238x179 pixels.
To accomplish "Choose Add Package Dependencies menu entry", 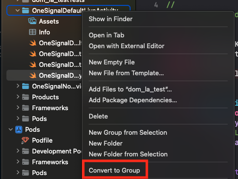I will [133, 100].
